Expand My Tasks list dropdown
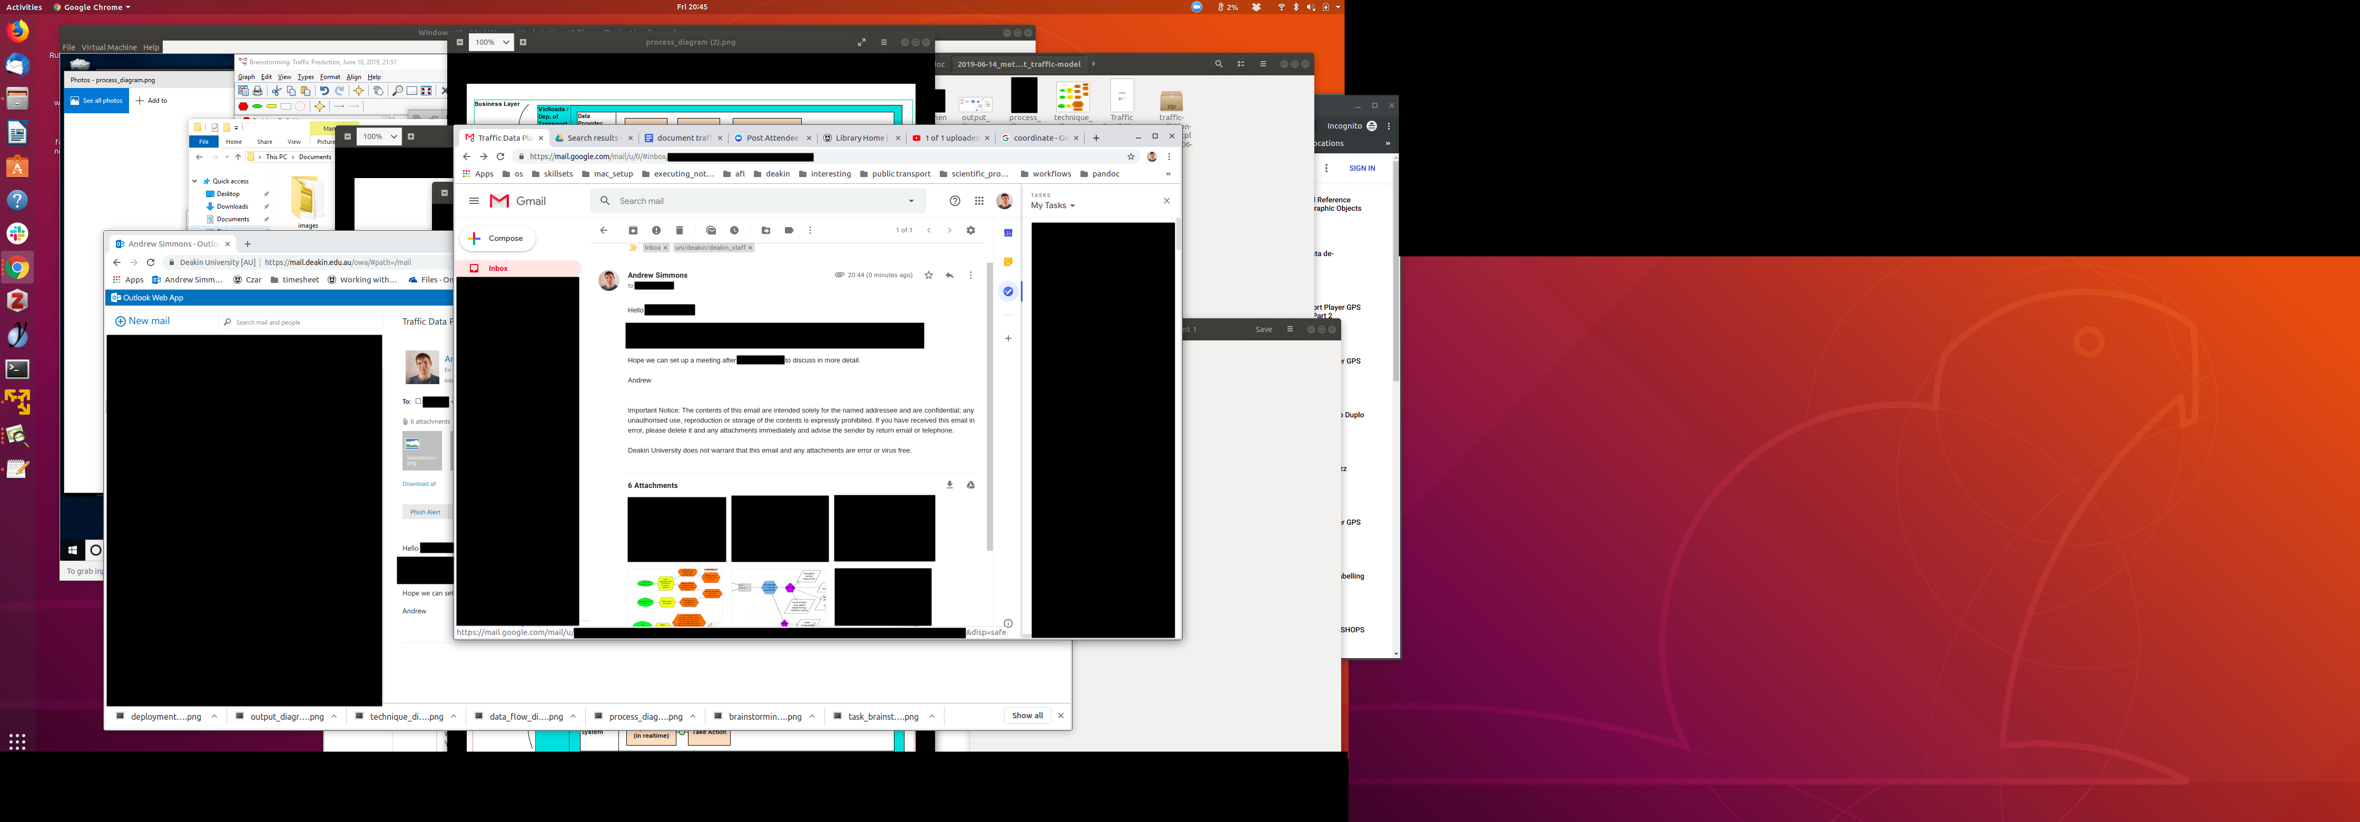2360x822 pixels. click(1072, 206)
